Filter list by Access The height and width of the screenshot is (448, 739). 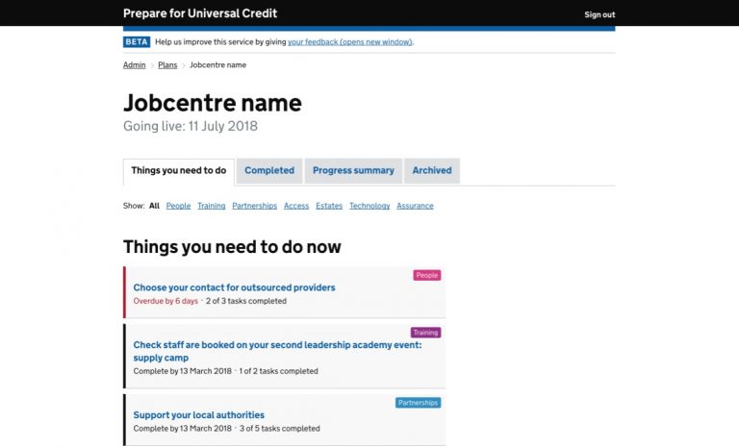point(296,206)
